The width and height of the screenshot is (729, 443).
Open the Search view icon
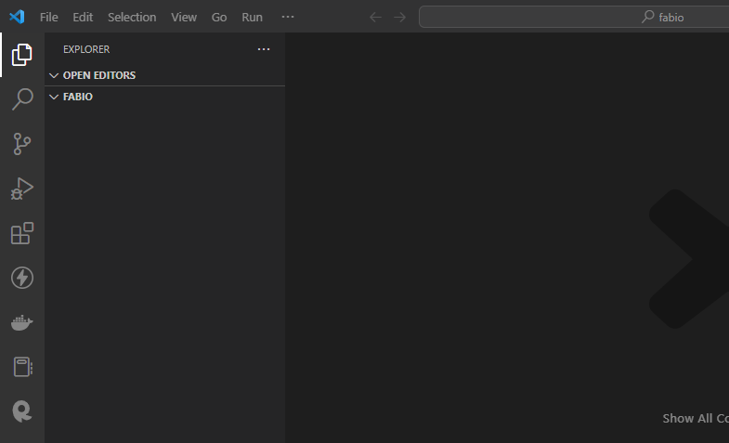(x=22, y=99)
